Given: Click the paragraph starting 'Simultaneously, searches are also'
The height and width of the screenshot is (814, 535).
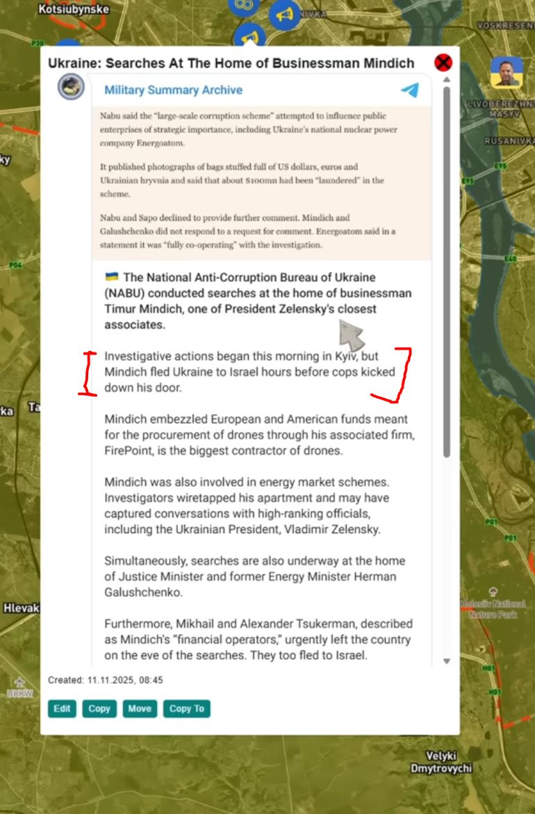Looking at the screenshot, I should [255, 576].
